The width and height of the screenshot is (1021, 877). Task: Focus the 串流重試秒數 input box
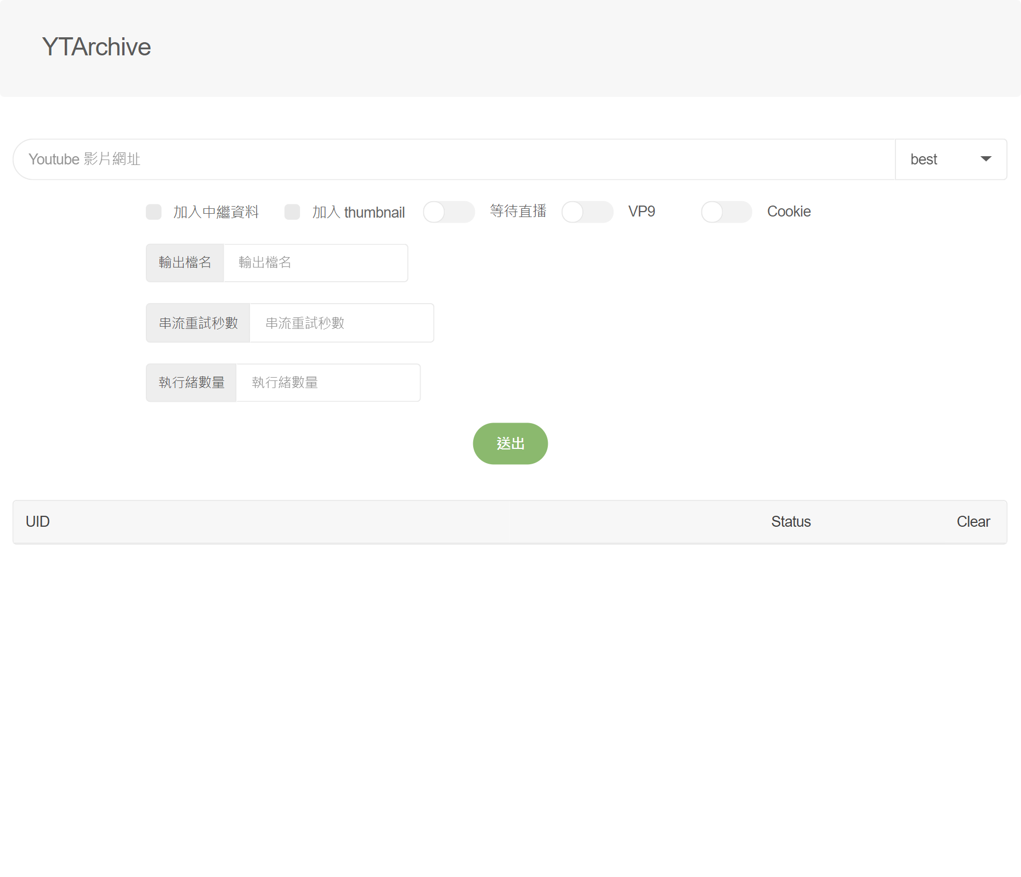pos(341,323)
